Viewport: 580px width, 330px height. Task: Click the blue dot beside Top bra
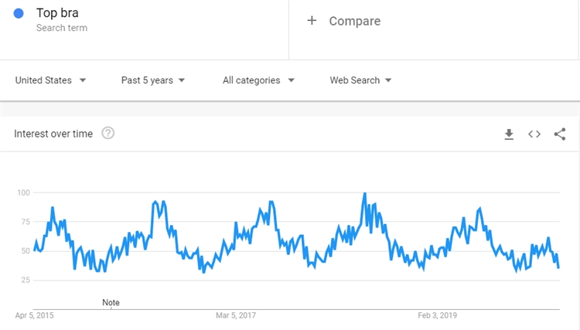[19, 13]
